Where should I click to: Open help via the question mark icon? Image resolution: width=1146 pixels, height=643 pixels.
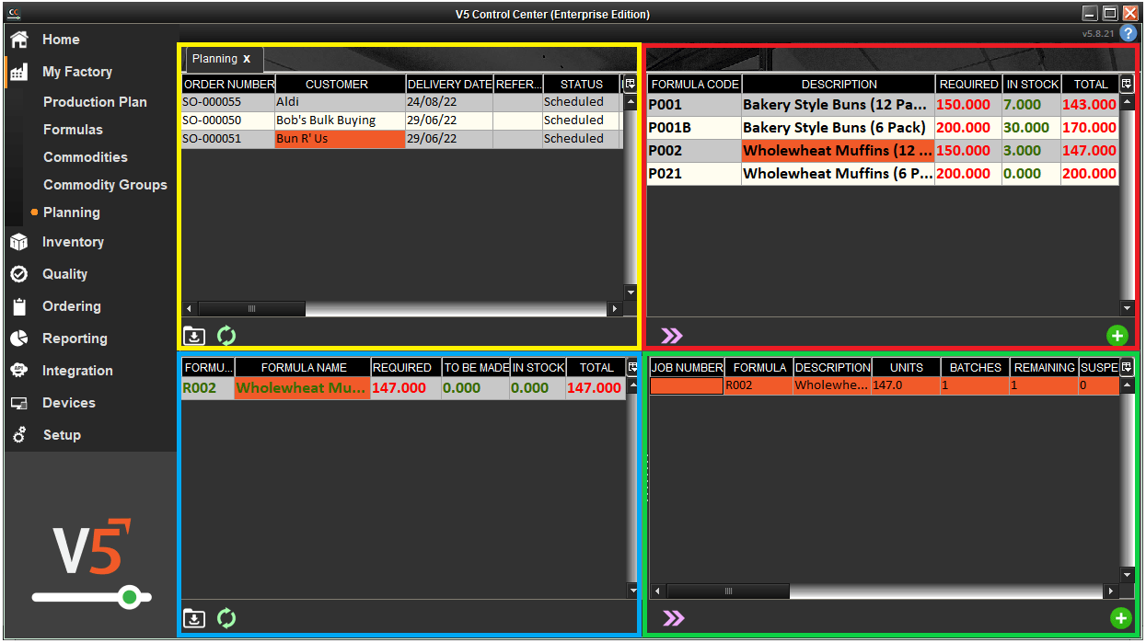tap(1129, 33)
